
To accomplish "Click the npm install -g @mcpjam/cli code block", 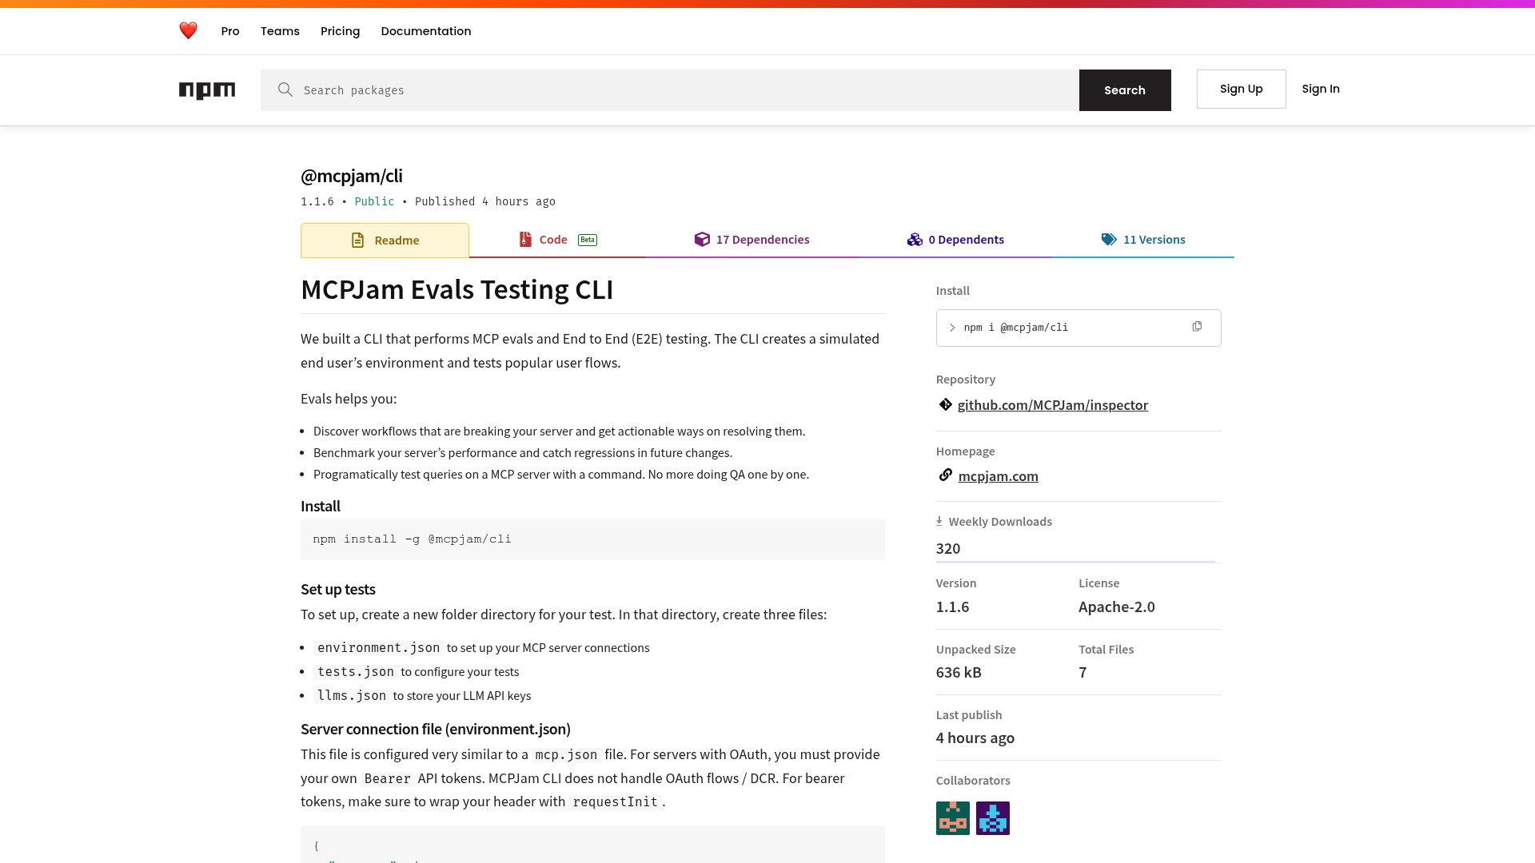I will point(592,539).
